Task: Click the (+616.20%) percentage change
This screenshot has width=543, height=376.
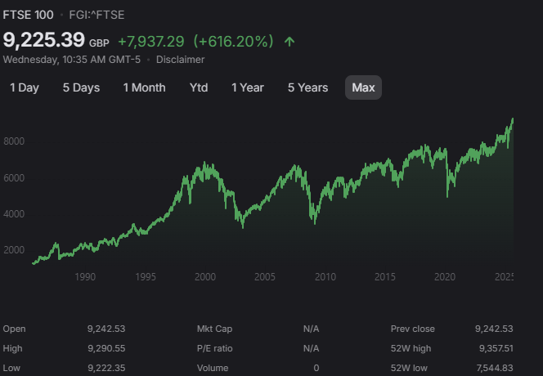Action: 233,42
